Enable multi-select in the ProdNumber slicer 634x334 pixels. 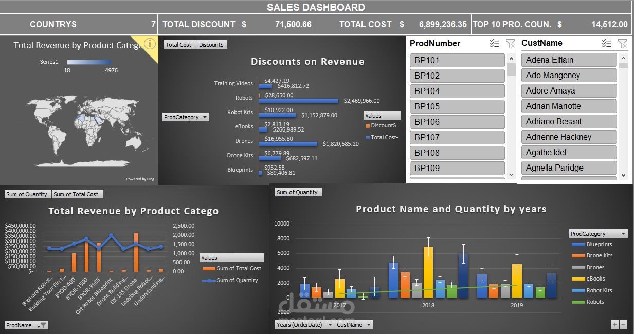495,43
